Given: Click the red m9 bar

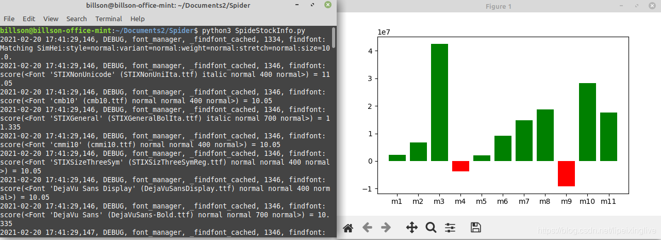Looking at the screenshot, I should (x=566, y=173).
